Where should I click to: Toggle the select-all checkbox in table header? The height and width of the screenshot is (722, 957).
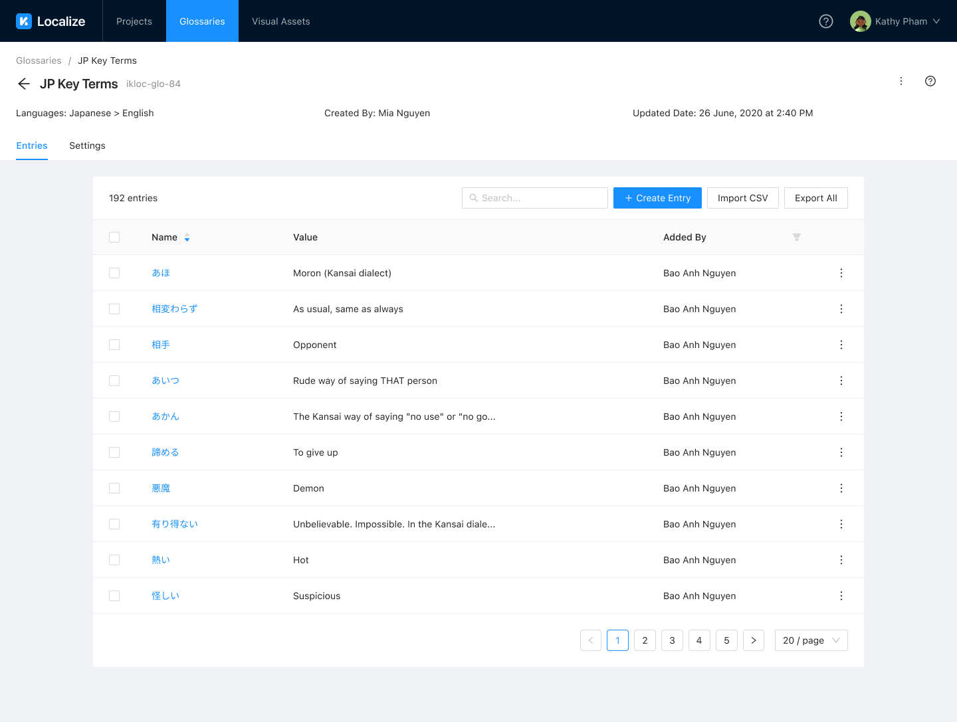(x=114, y=237)
